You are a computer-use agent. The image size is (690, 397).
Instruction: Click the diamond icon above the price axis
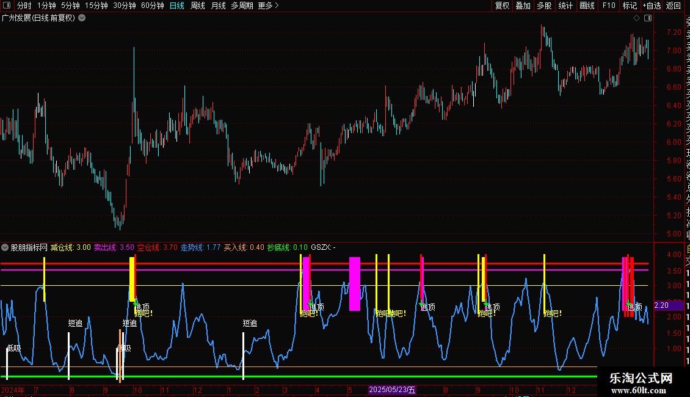[636, 18]
